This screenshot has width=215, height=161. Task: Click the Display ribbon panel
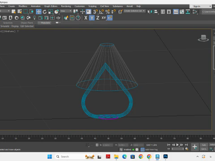pyautogui.click(x=15, y=26)
